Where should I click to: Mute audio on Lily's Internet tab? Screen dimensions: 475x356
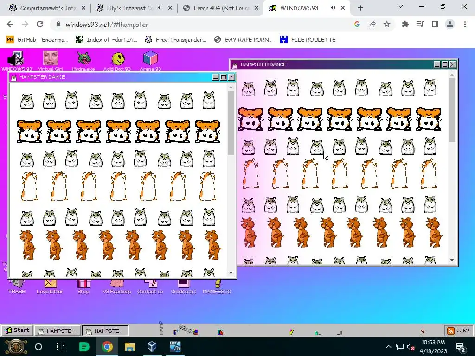click(160, 8)
